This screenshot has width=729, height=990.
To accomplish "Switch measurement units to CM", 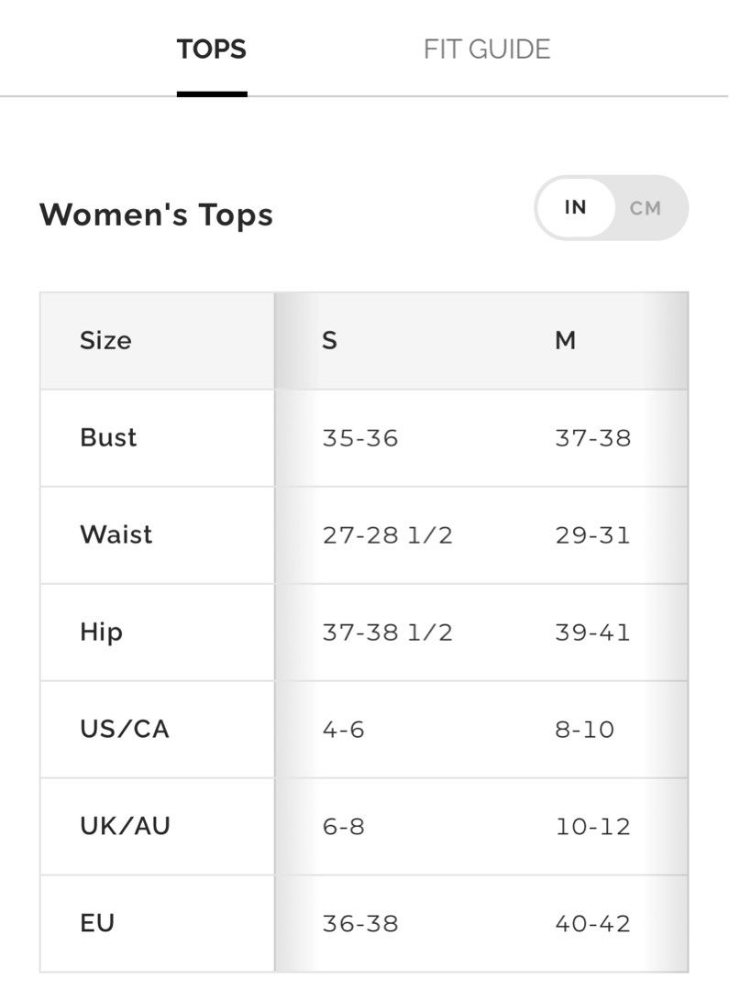I will pos(646,208).
